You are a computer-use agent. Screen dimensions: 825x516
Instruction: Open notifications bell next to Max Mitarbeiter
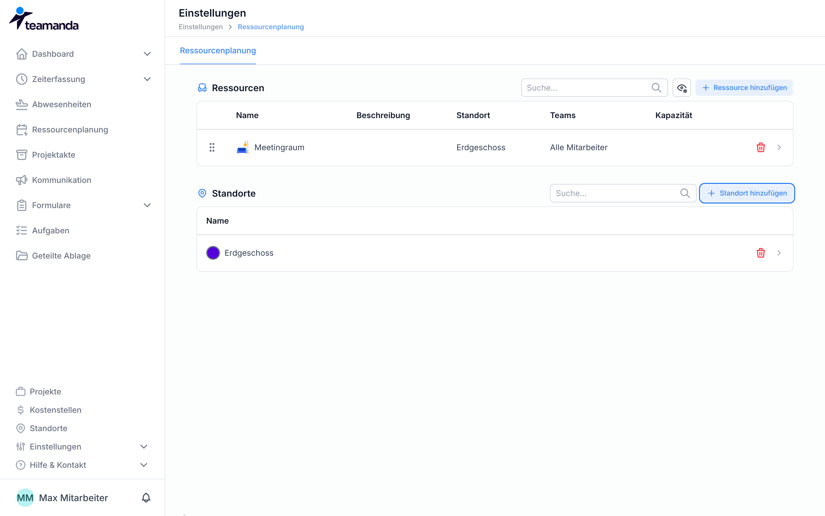(x=146, y=498)
